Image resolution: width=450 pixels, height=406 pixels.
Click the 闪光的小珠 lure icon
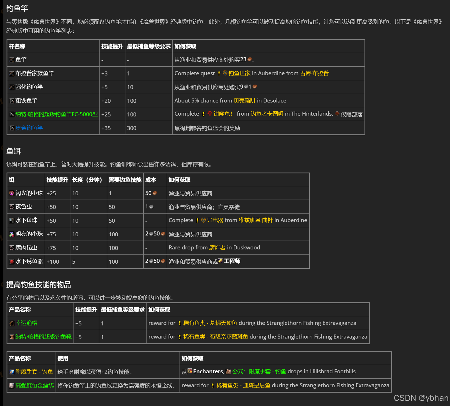coord(11,193)
